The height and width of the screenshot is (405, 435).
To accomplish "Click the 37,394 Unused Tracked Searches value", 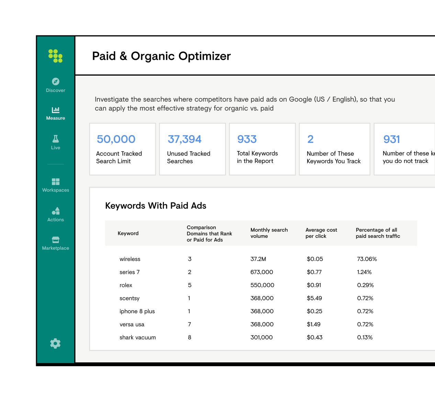I will tap(185, 139).
